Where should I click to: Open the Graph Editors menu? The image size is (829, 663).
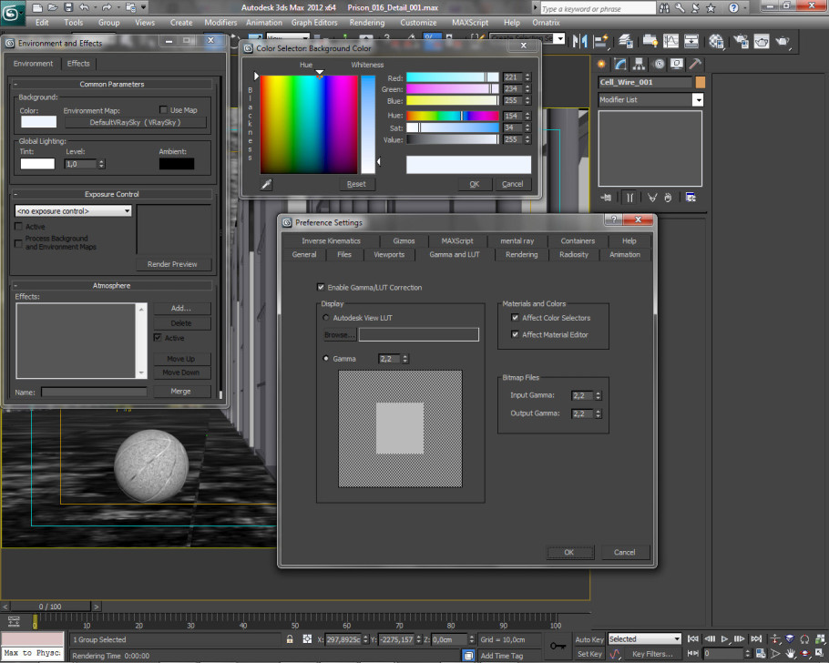[314, 23]
